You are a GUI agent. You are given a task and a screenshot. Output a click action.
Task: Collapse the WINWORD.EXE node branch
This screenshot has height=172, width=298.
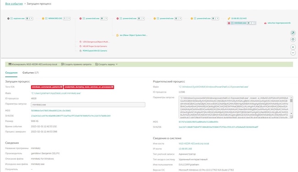point(46,19)
